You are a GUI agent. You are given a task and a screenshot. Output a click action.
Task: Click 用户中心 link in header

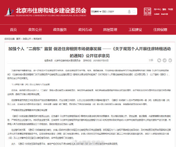(157, 9)
